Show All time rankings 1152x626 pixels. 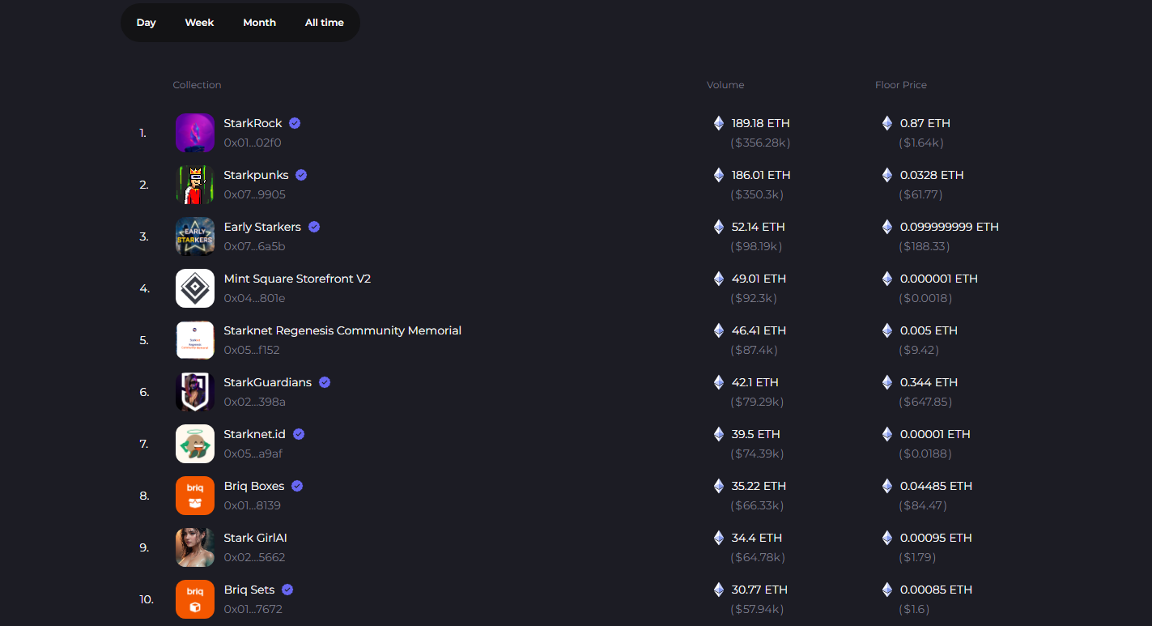pyautogui.click(x=325, y=23)
